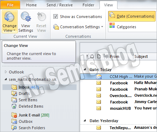
Task: Collapse the sem_naitik@hotmail.co.uk account
Action: [x=6, y=79]
